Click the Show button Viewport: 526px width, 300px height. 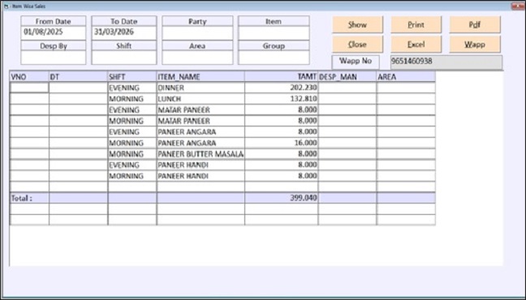357,25
